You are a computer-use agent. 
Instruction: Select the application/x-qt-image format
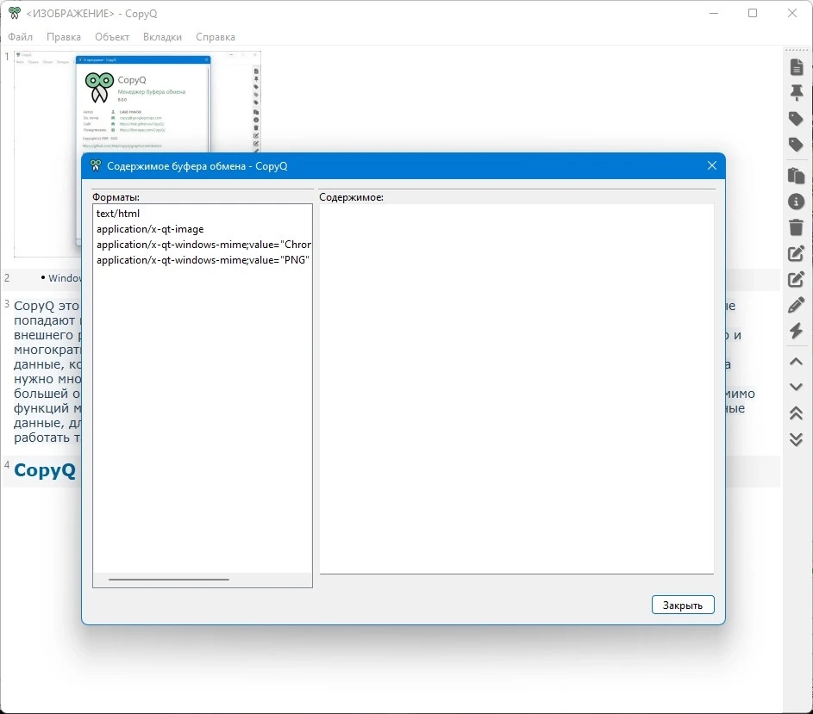coord(203,229)
